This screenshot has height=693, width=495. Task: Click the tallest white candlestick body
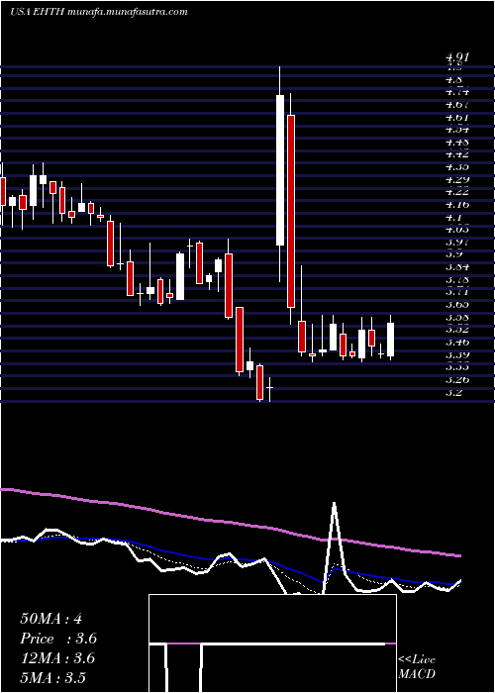(280, 170)
